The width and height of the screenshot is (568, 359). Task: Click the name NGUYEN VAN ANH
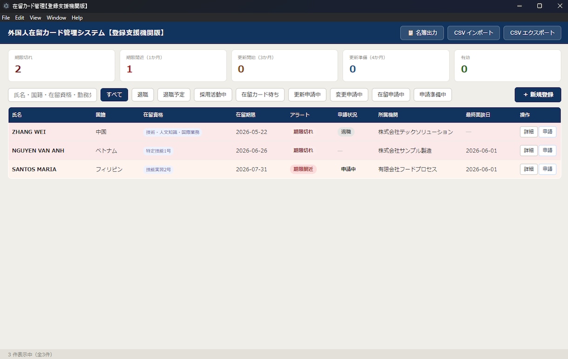click(x=38, y=150)
